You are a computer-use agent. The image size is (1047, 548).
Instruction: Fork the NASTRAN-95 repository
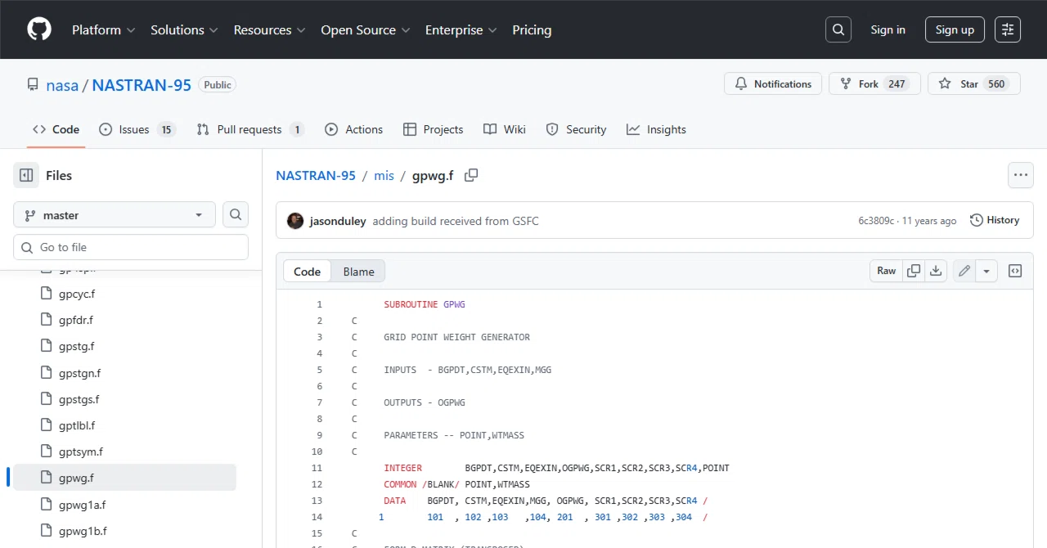874,84
